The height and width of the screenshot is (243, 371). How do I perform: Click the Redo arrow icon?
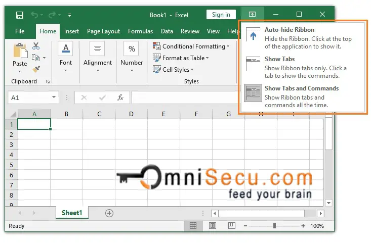(x=52, y=15)
